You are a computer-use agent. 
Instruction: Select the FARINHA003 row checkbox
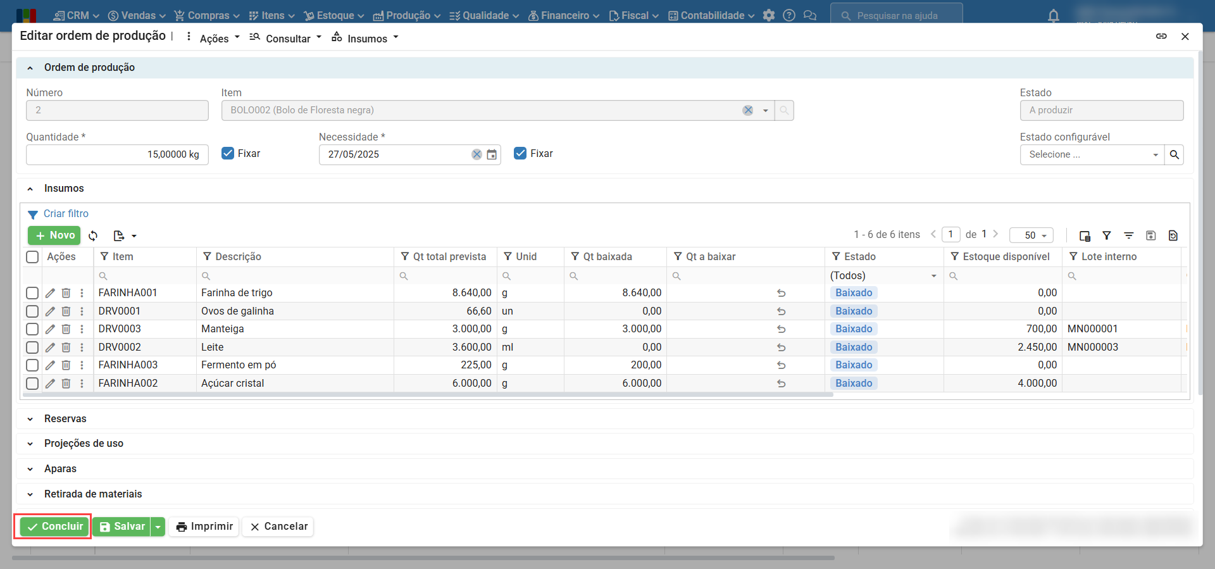click(x=32, y=365)
